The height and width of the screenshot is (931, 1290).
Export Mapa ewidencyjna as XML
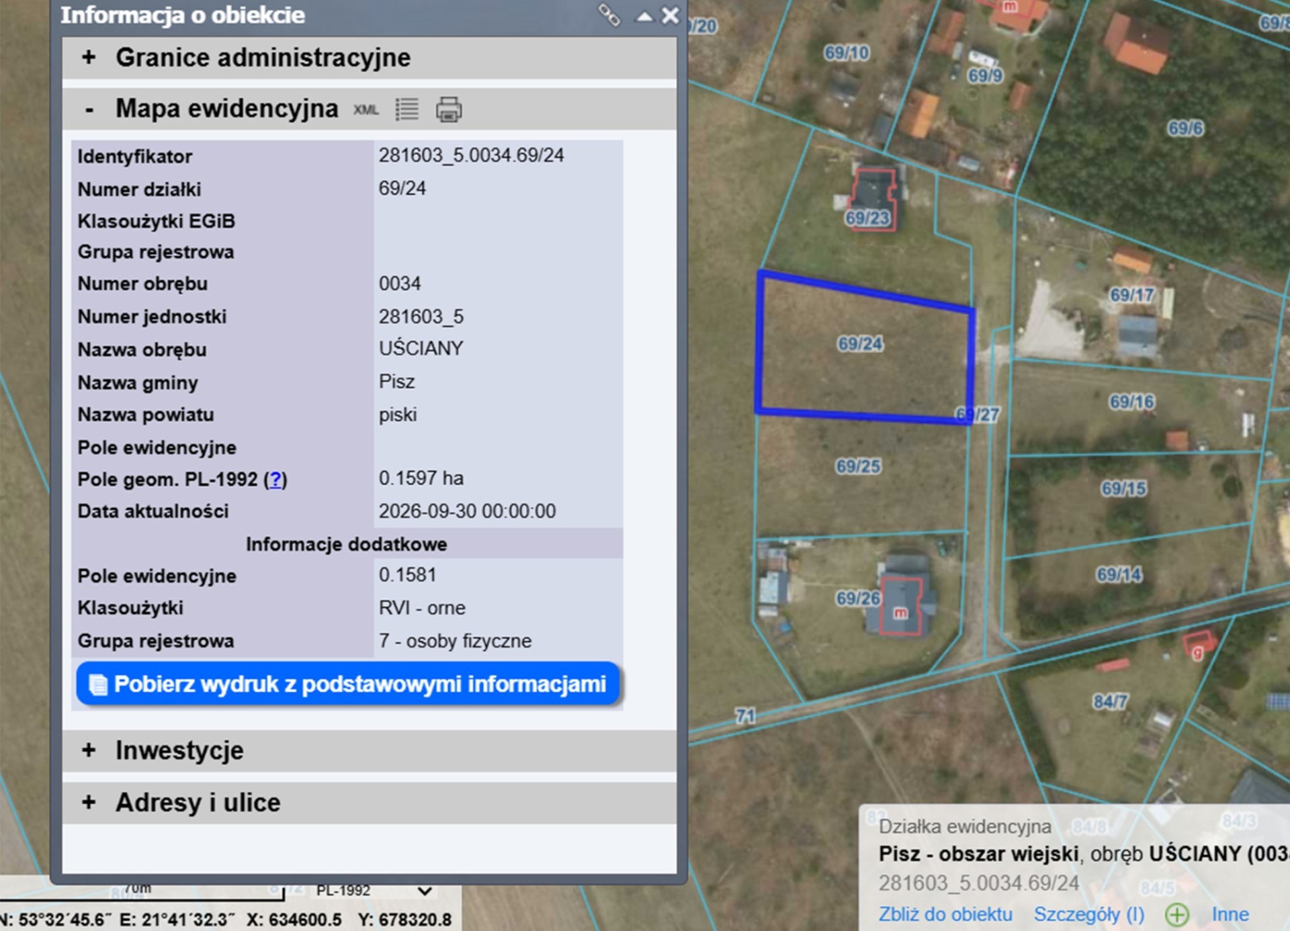pyautogui.click(x=366, y=110)
